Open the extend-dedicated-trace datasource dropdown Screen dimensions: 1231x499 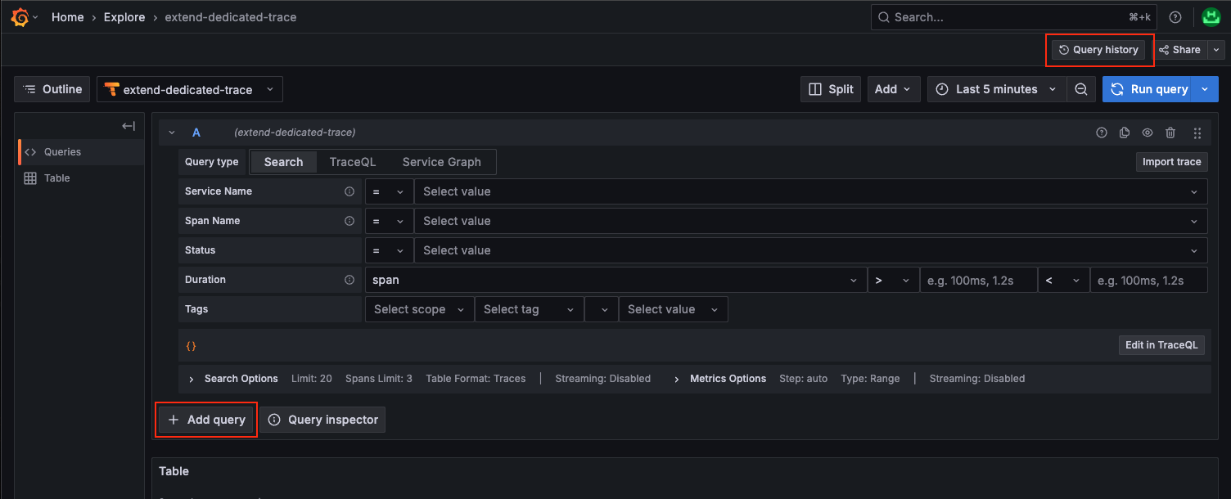point(190,89)
